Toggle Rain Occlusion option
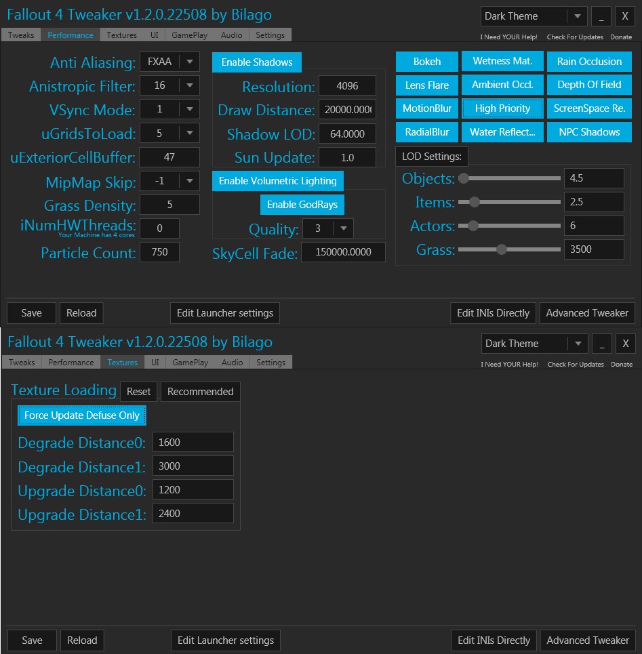642x654 pixels. (589, 61)
